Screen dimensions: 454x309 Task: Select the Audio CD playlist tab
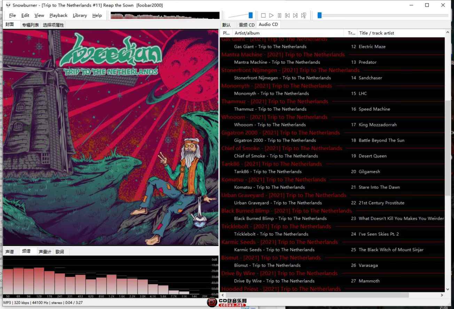[268, 24]
